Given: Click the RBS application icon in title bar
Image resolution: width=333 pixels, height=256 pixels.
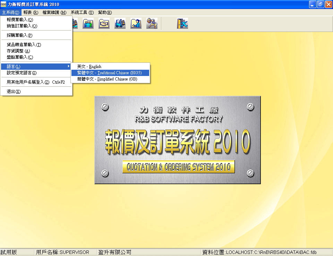Looking at the screenshot, I should [x=3, y=4].
